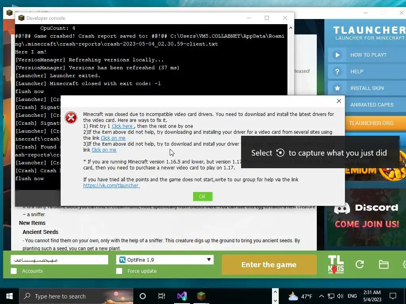Viewport: 406px width, 304px height.
Task: Click the How to Play play icon
Action: pos(337,55)
